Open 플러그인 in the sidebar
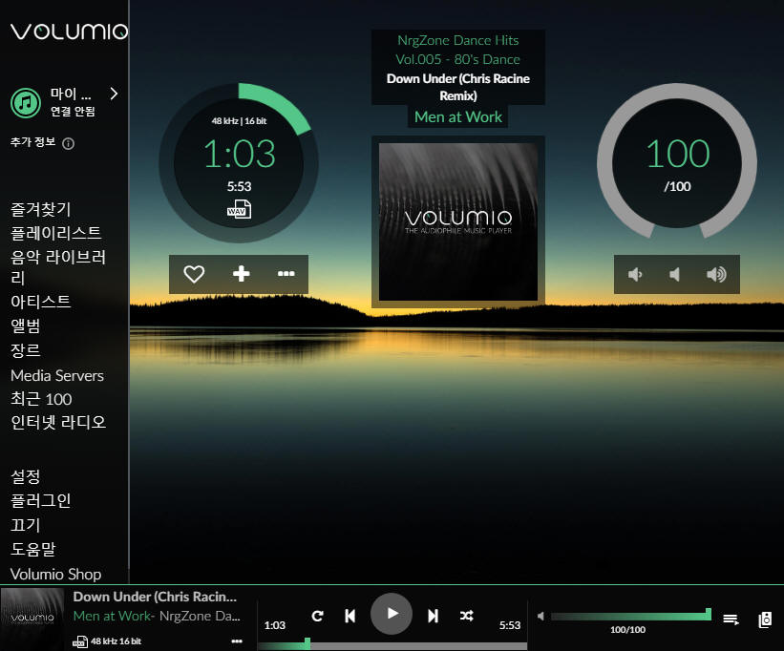This screenshot has height=651, width=784. [x=40, y=500]
